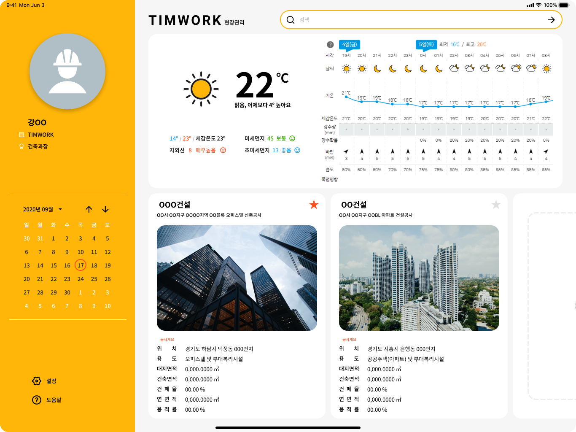The height and width of the screenshot is (432, 576).
Task: Open settings via the gear icon
Action: click(37, 381)
